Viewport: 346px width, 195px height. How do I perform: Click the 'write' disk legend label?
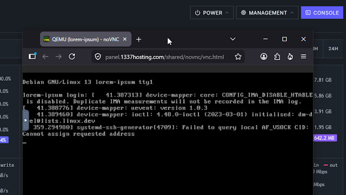coord(7,165)
